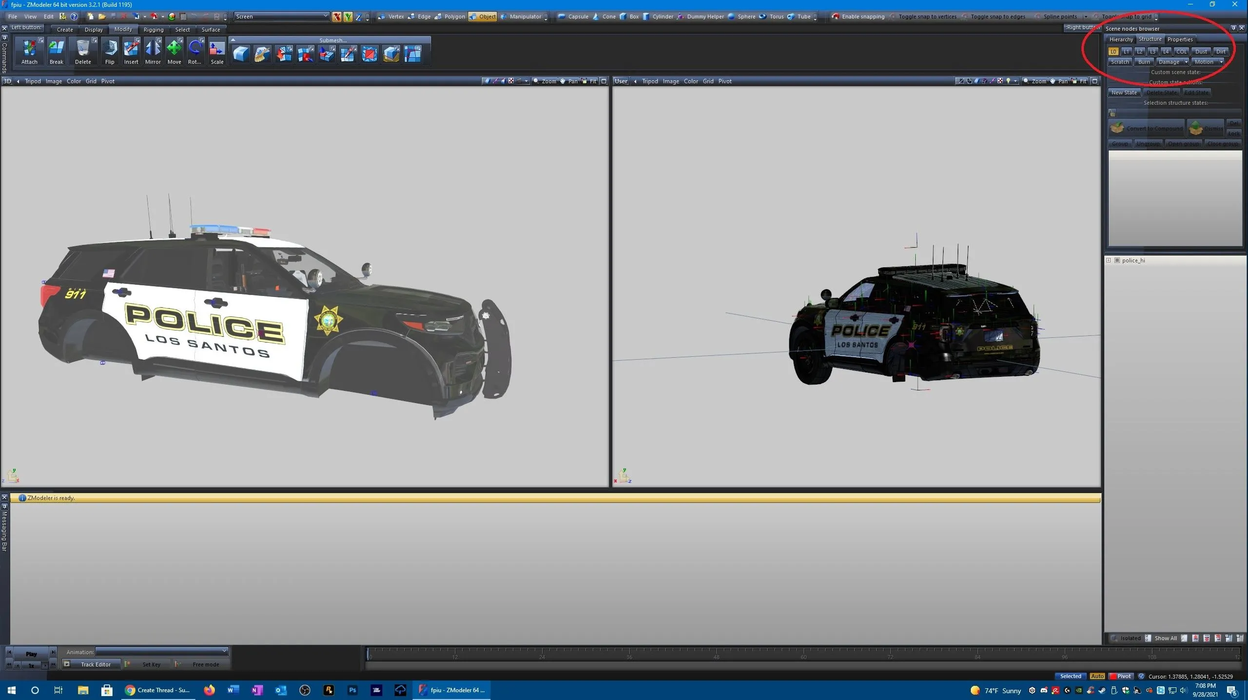Click the New State button

[x=1124, y=93]
